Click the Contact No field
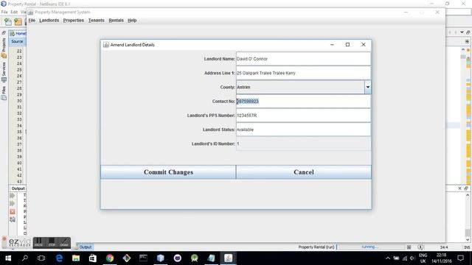472x265 pixels. coord(303,102)
